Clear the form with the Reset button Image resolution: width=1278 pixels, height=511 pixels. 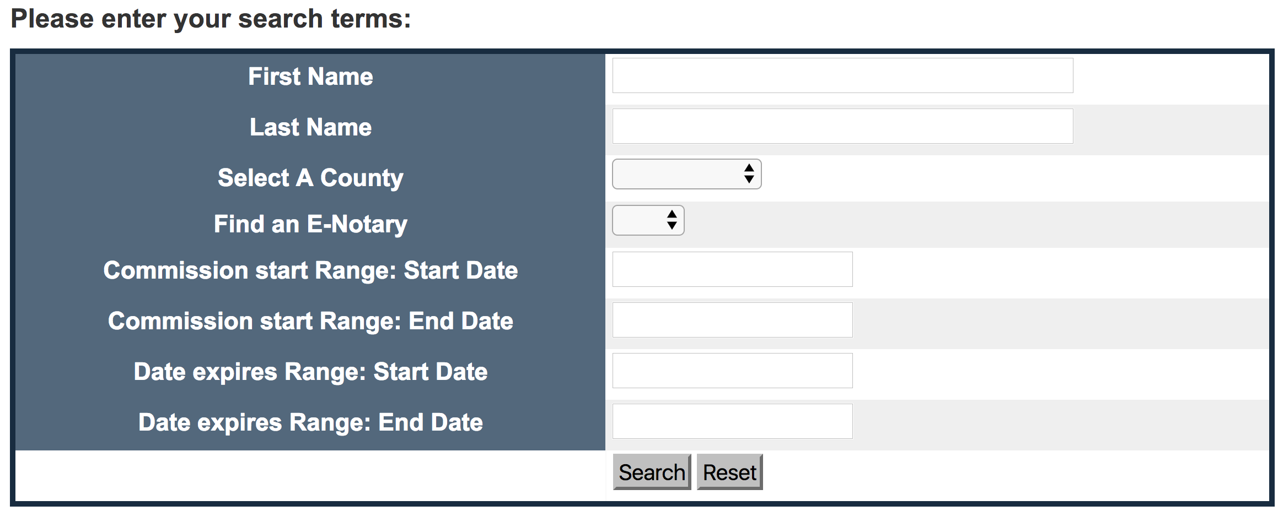point(729,472)
